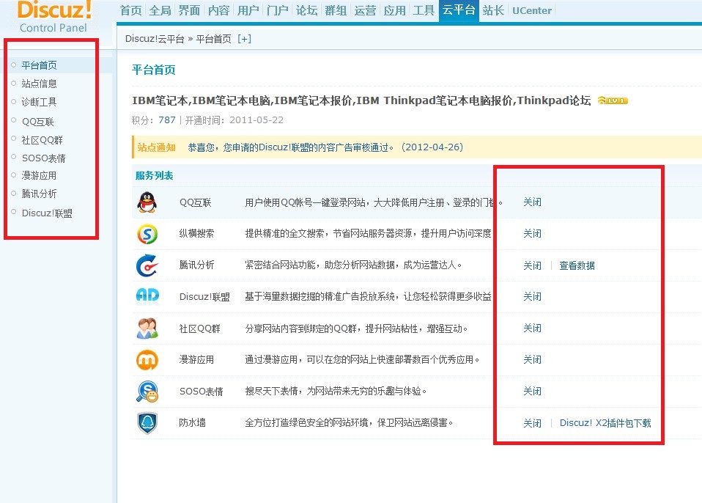Click 关闭 for the SOSO表情 service
Screen dimensions: 702x503
point(532,391)
